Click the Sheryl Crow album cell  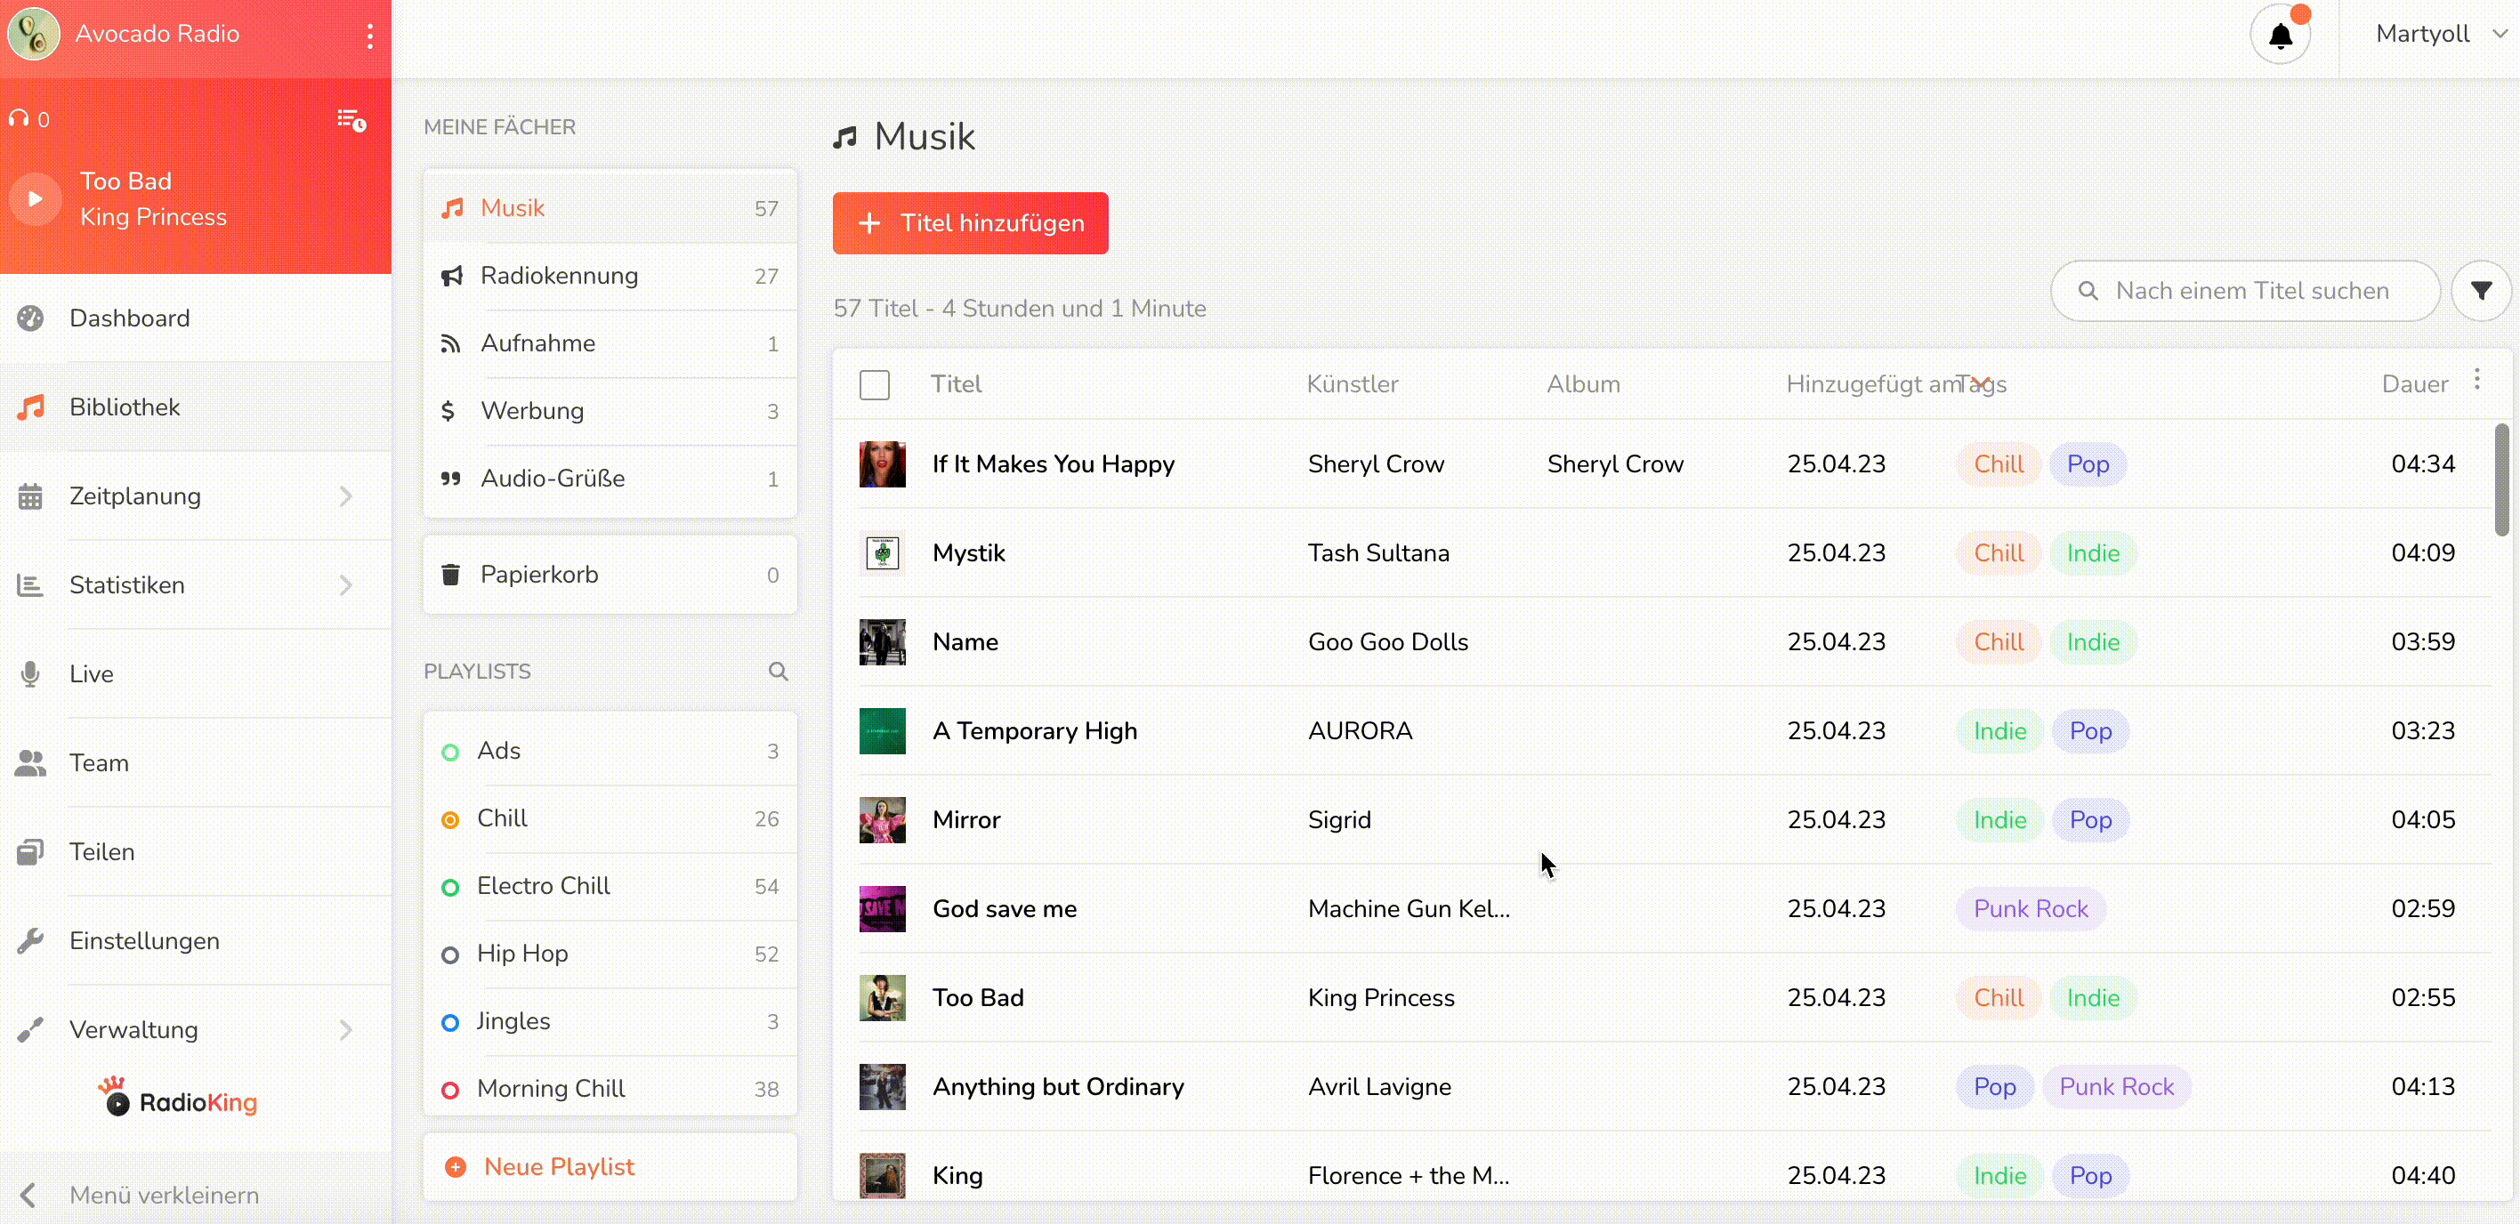[1615, 464]
